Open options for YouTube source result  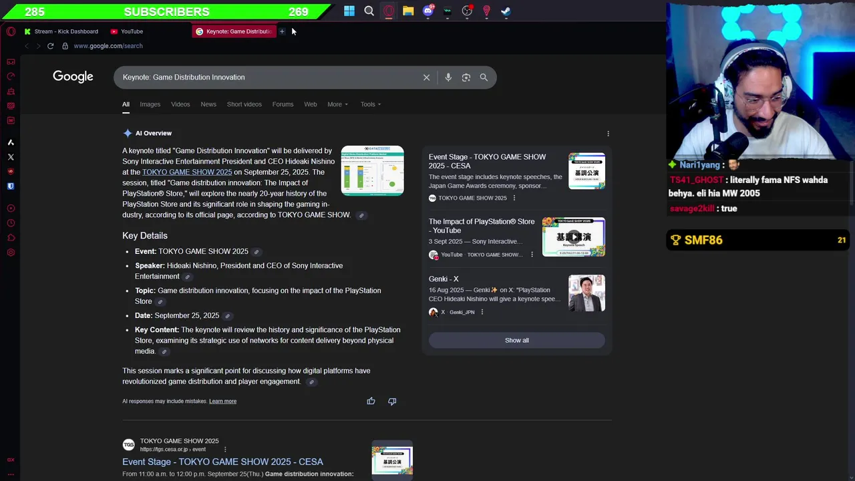[x=532, y=255]
